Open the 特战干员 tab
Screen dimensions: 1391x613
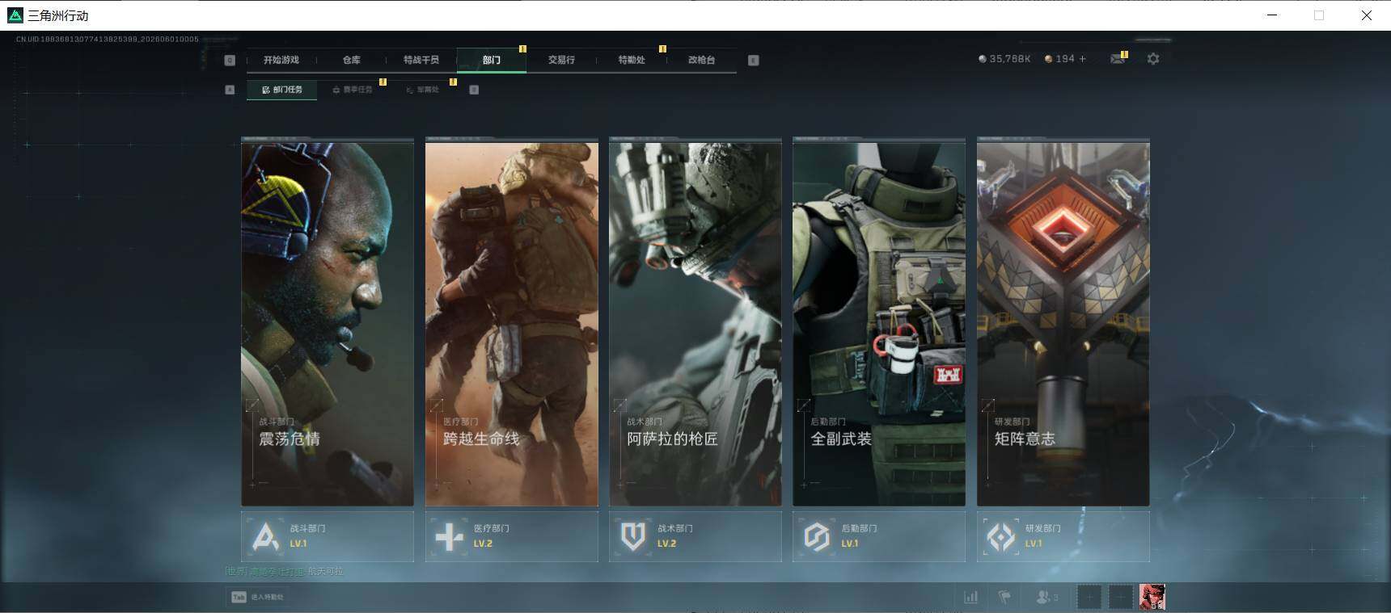(421, 60)
